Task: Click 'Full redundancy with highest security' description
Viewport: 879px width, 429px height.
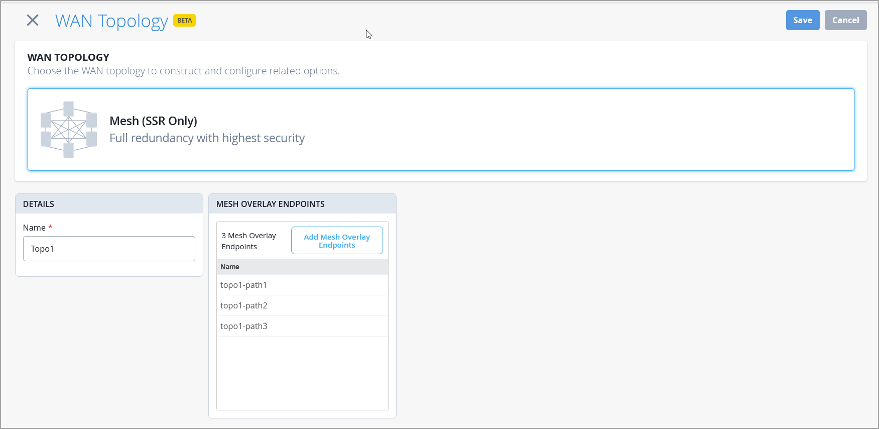Action: pos(207,138)
